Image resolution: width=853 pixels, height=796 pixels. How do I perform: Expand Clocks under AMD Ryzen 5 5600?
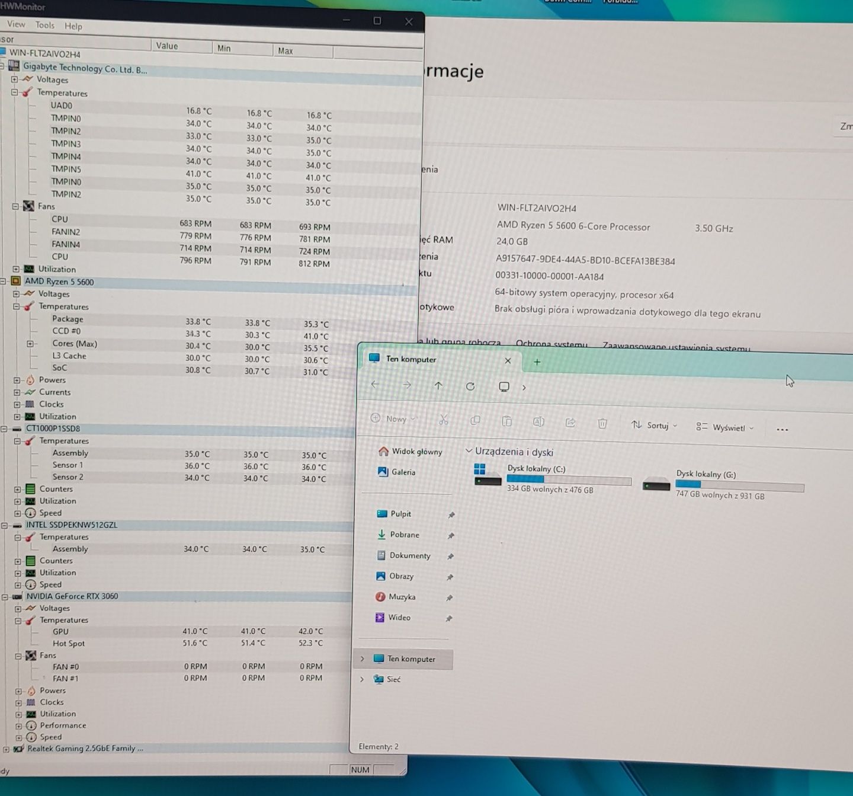(x=17, y=404)
